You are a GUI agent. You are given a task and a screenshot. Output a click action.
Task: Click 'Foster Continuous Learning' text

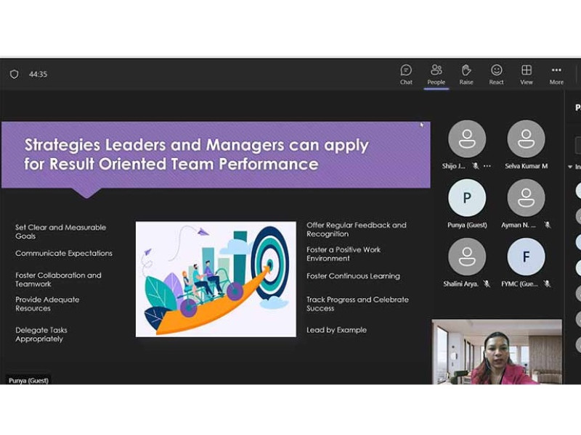pyautogui.click(x=353, y=276)
